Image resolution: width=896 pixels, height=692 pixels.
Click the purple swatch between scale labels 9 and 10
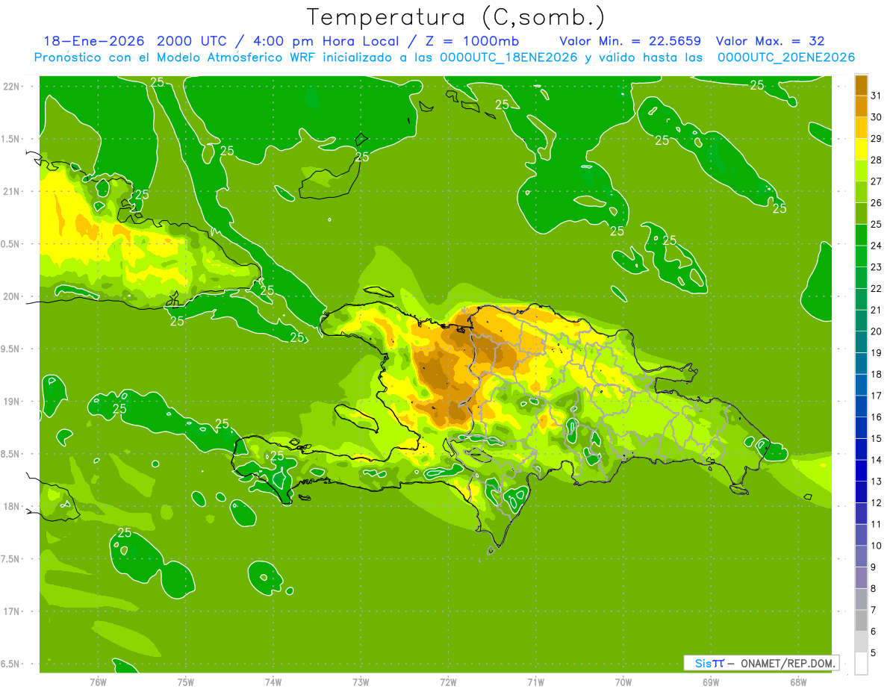pyautogui.click(x=861, y=556)
